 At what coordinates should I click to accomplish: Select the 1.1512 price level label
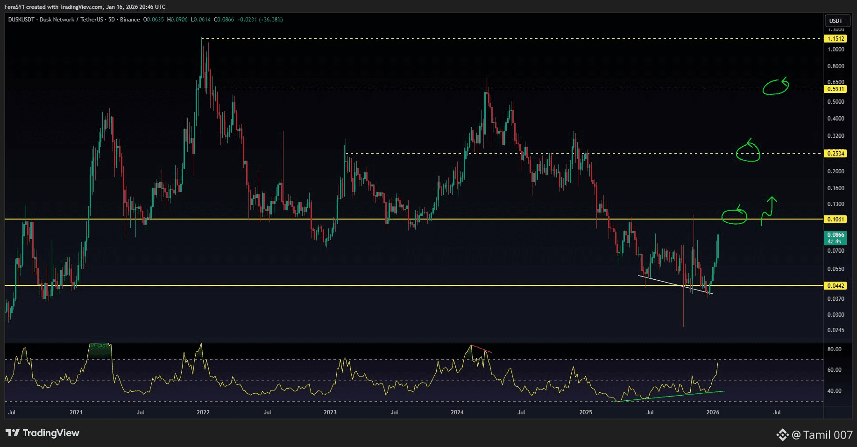pos(836,39)
